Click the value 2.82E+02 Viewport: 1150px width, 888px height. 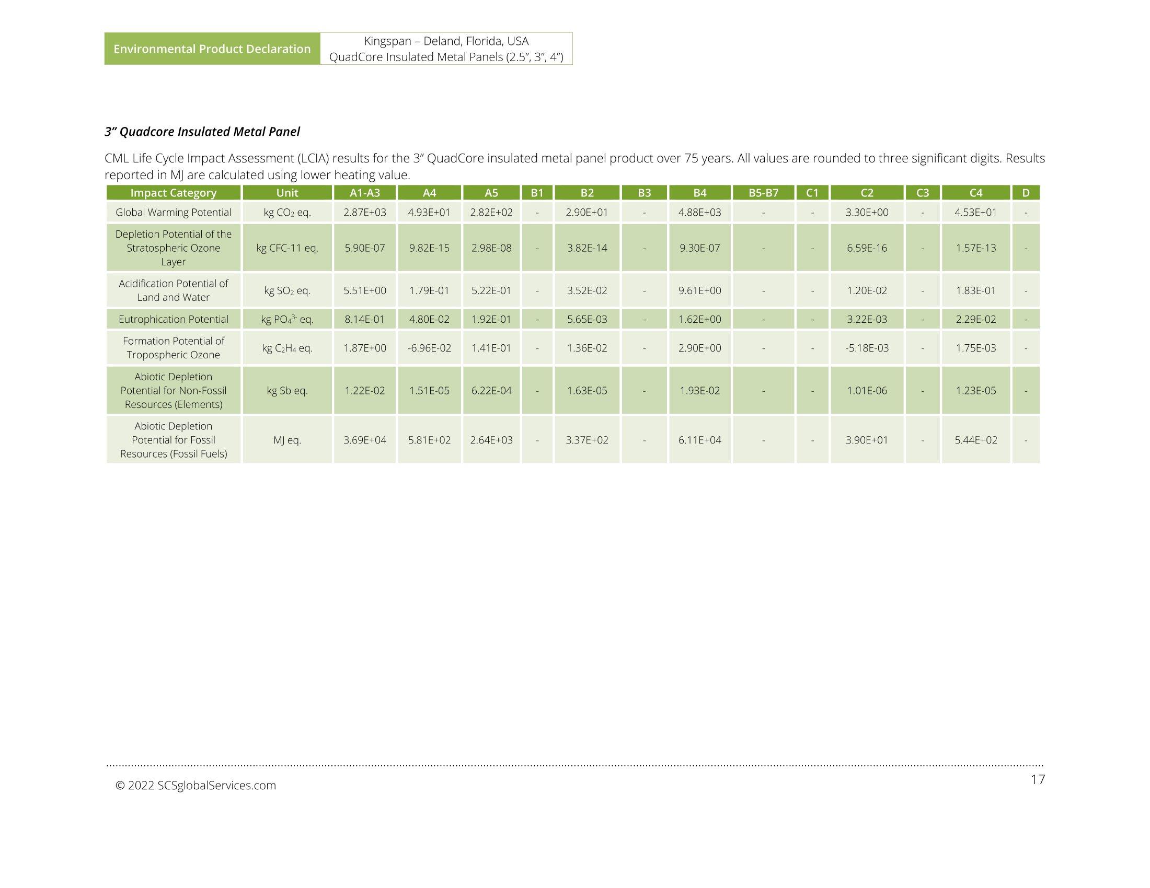tap(491, 212)
